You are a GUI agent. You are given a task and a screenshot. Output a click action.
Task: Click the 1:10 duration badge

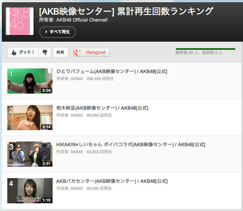point(46,200)
